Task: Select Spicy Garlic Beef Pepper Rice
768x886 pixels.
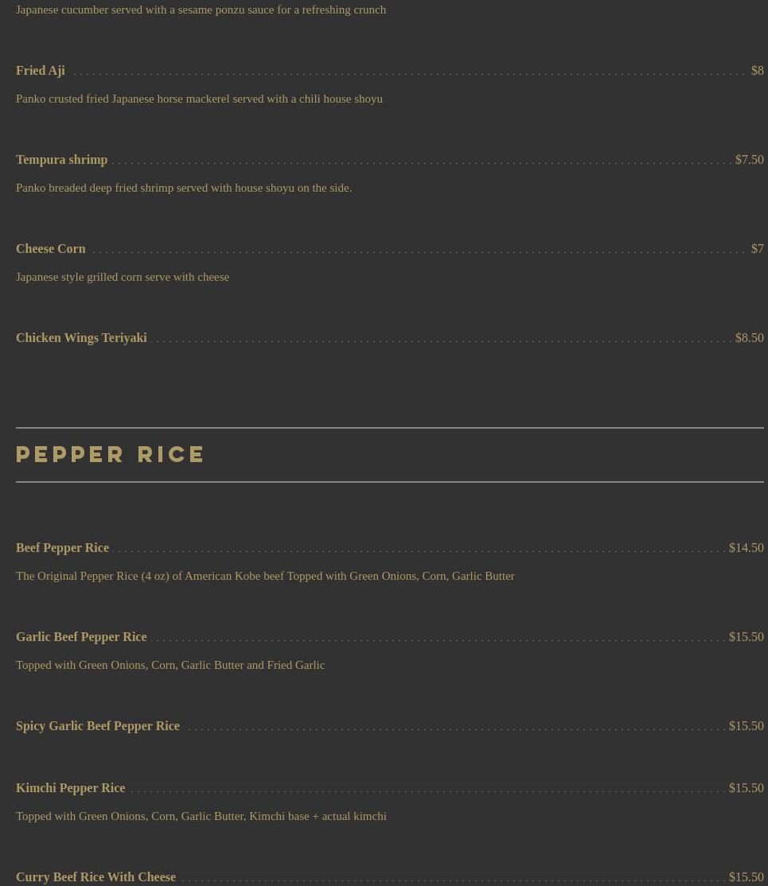Action: click(x=97, y=726)
